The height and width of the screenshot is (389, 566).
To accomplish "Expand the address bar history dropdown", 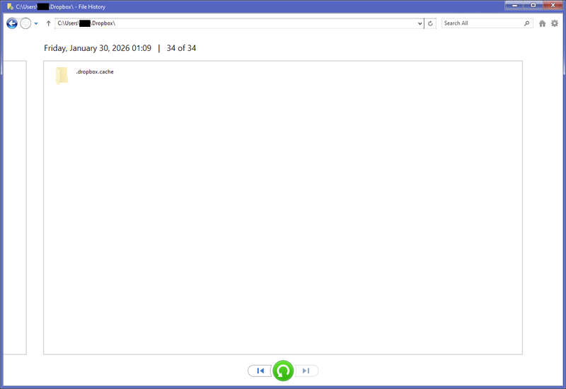I will 420,23.
